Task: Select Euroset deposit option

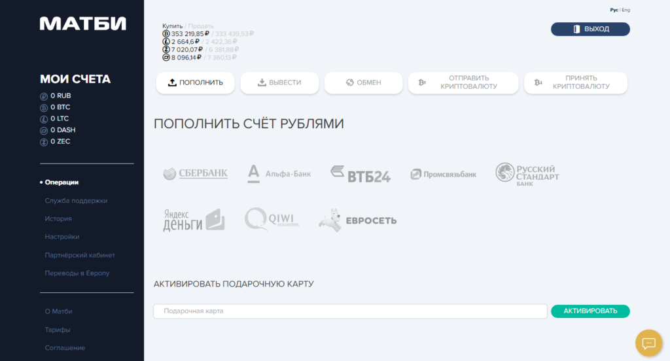Action: pyautogui.click(x=358, y=220)
